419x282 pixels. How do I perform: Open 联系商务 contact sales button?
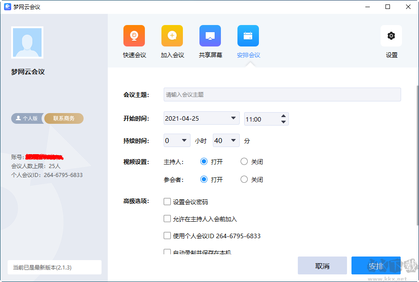[64, 118]
